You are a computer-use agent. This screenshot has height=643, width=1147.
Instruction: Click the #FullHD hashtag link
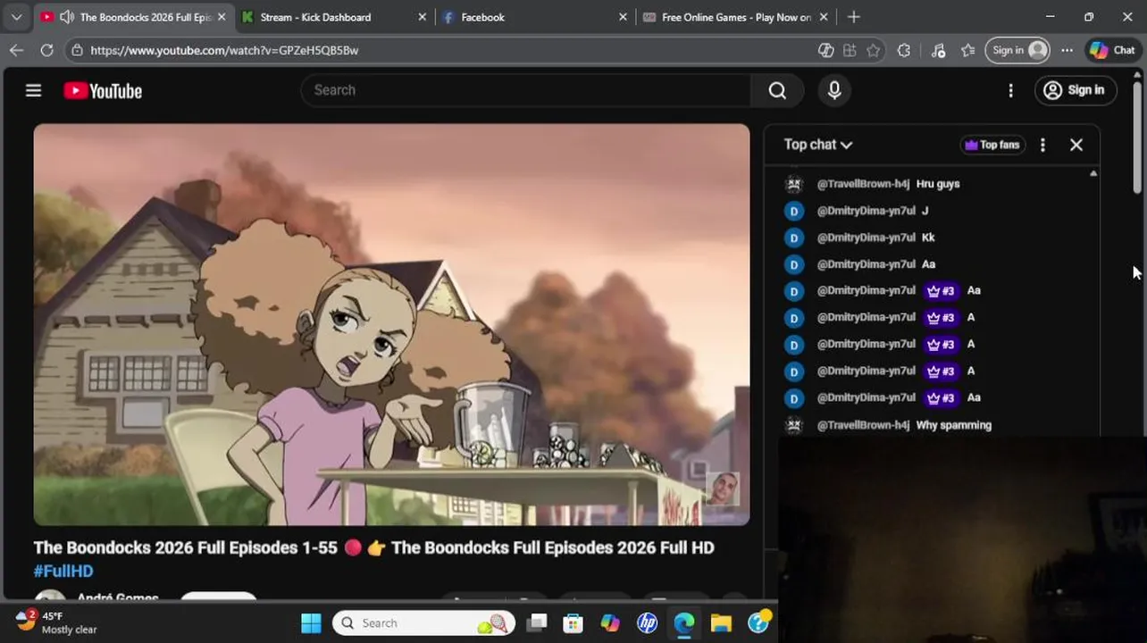63,571
